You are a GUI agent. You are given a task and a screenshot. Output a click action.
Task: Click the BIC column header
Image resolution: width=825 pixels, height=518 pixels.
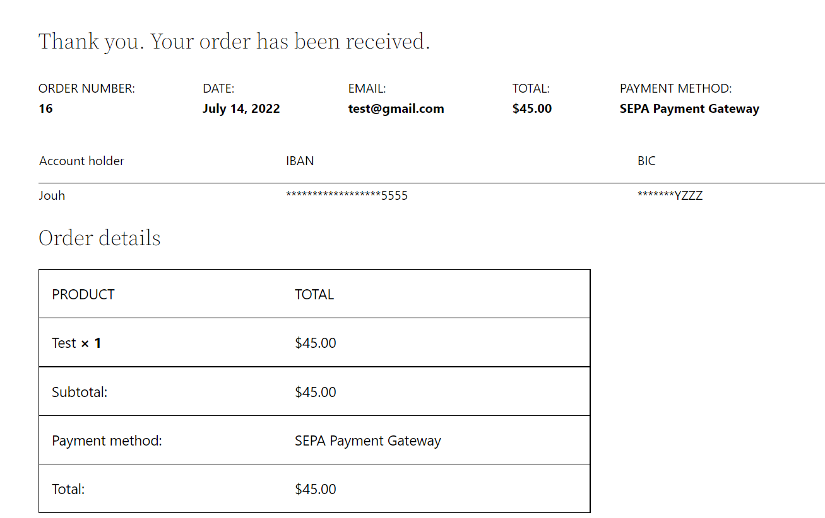(646, 161)
